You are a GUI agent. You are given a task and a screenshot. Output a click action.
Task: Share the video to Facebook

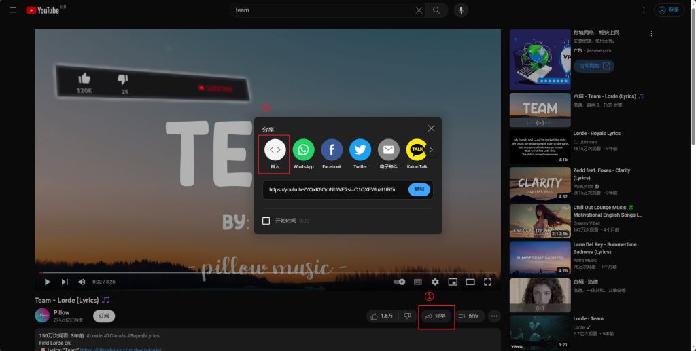pos(332,149)
